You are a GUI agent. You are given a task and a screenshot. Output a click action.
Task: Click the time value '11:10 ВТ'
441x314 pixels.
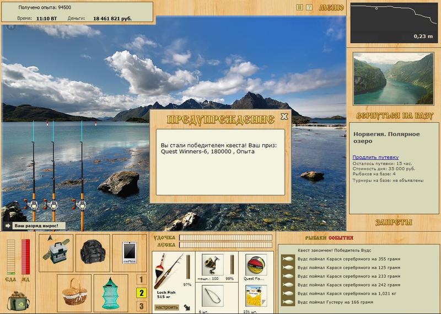coord(46,19)
